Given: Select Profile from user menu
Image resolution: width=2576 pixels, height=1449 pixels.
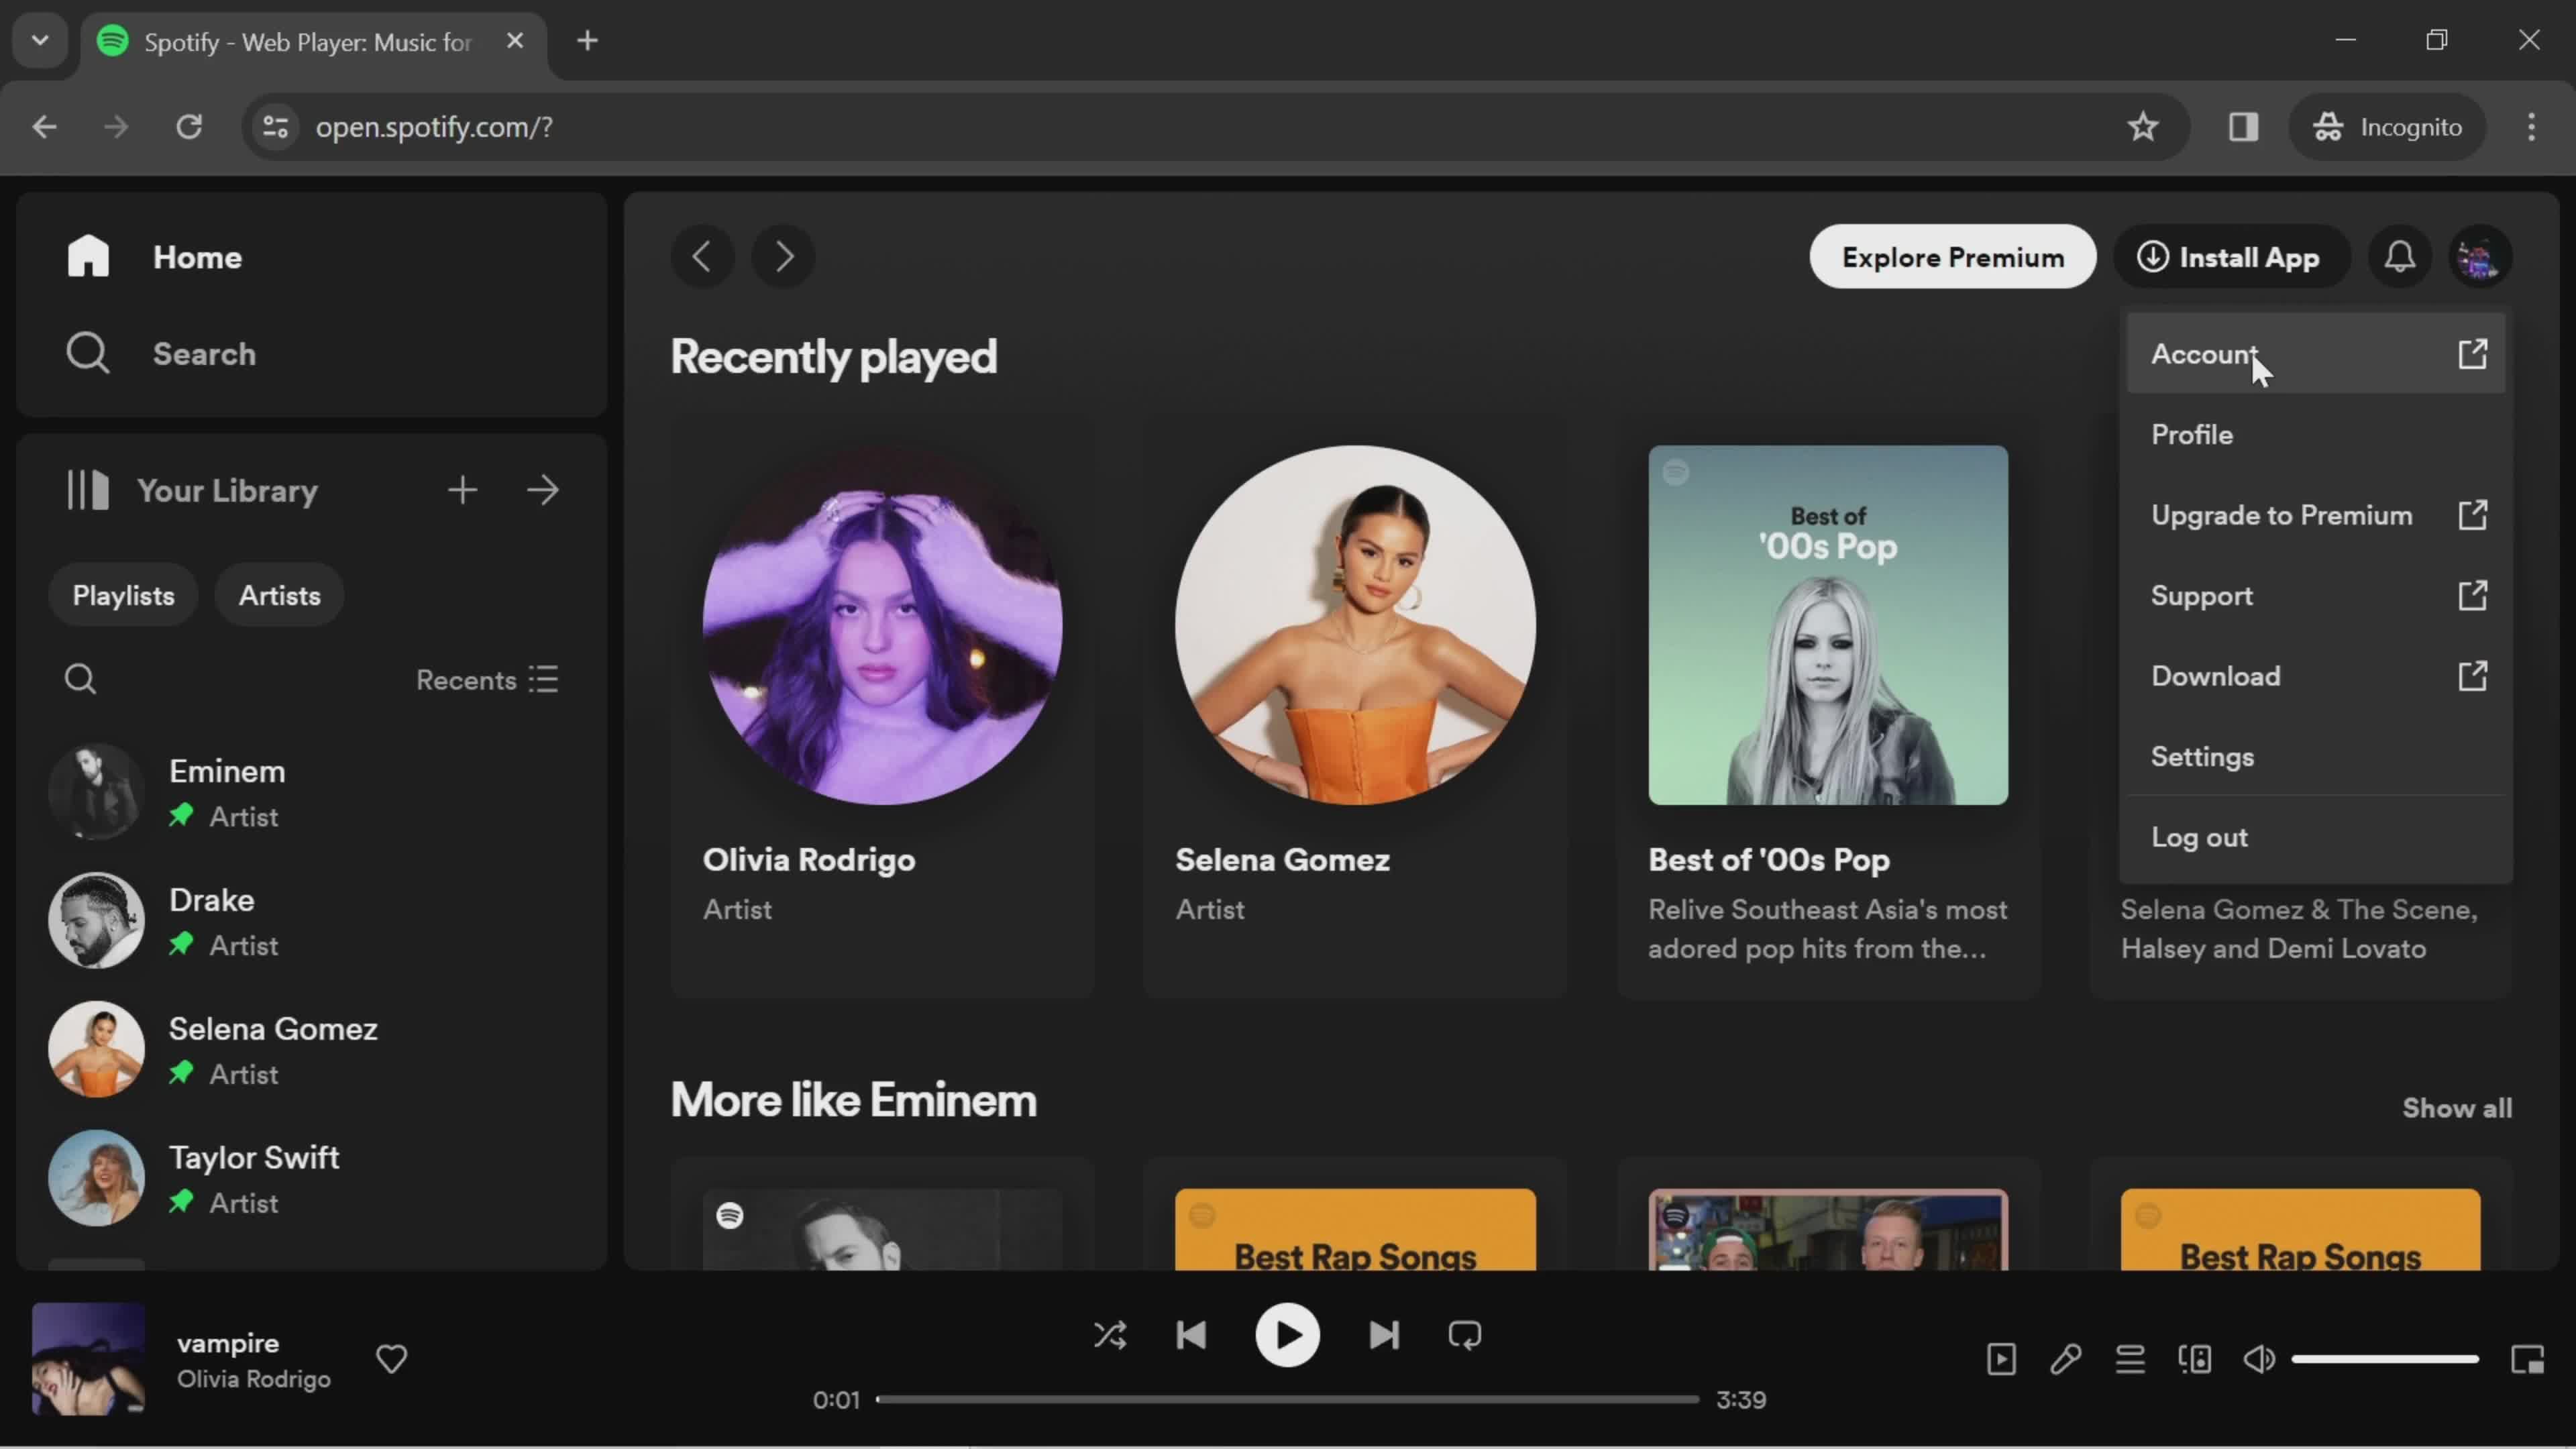Looking at the screenshot, I should tap(2315, 435).
